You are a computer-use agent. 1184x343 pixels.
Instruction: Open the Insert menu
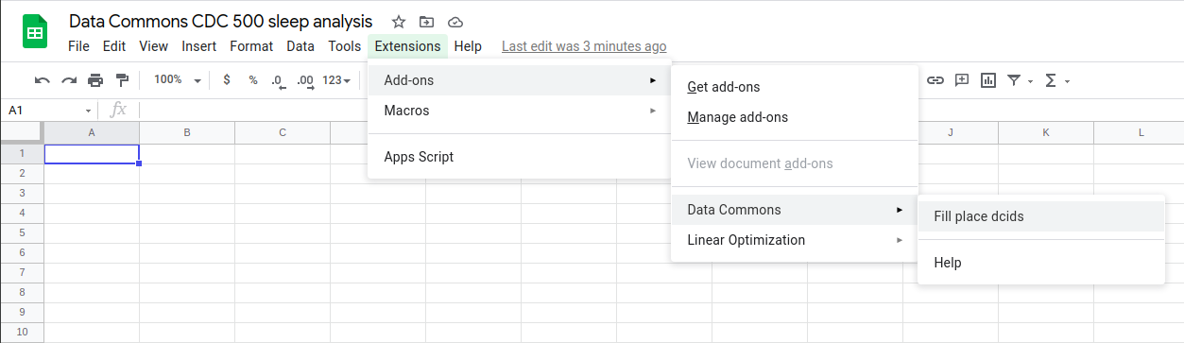(199, 46)
